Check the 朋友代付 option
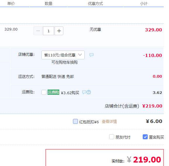 click(111, 137)
